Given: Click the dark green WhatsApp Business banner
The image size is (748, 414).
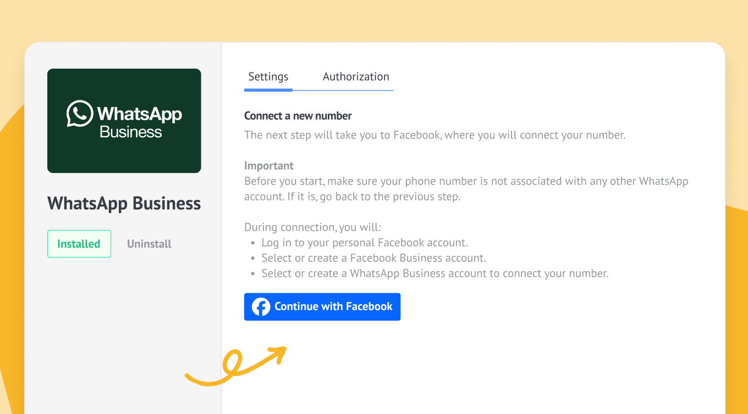Looking at the screenshot, I should [x=124, y=121].
